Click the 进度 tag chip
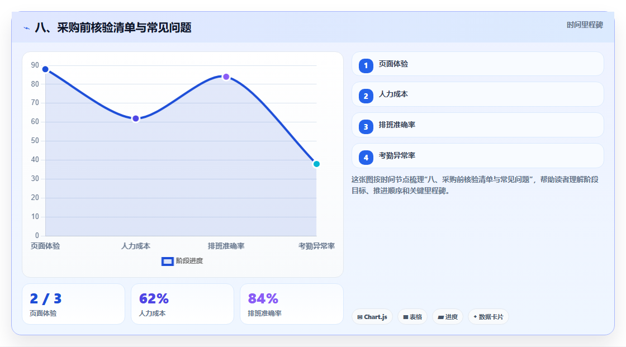This screenshot has height=347, width=626. coord(448,317)
